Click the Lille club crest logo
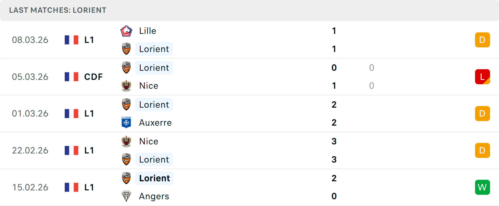 (126, 30)
